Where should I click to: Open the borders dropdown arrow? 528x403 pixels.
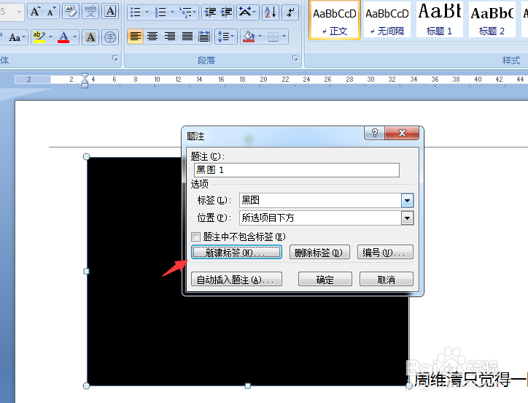(x=284, y=37)
